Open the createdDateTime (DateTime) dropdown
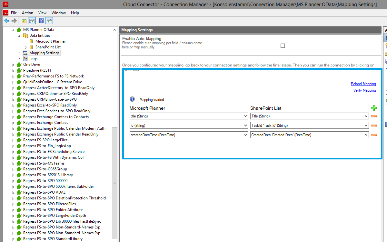This screenshot has width=387, height=242. tap(189, 135)
